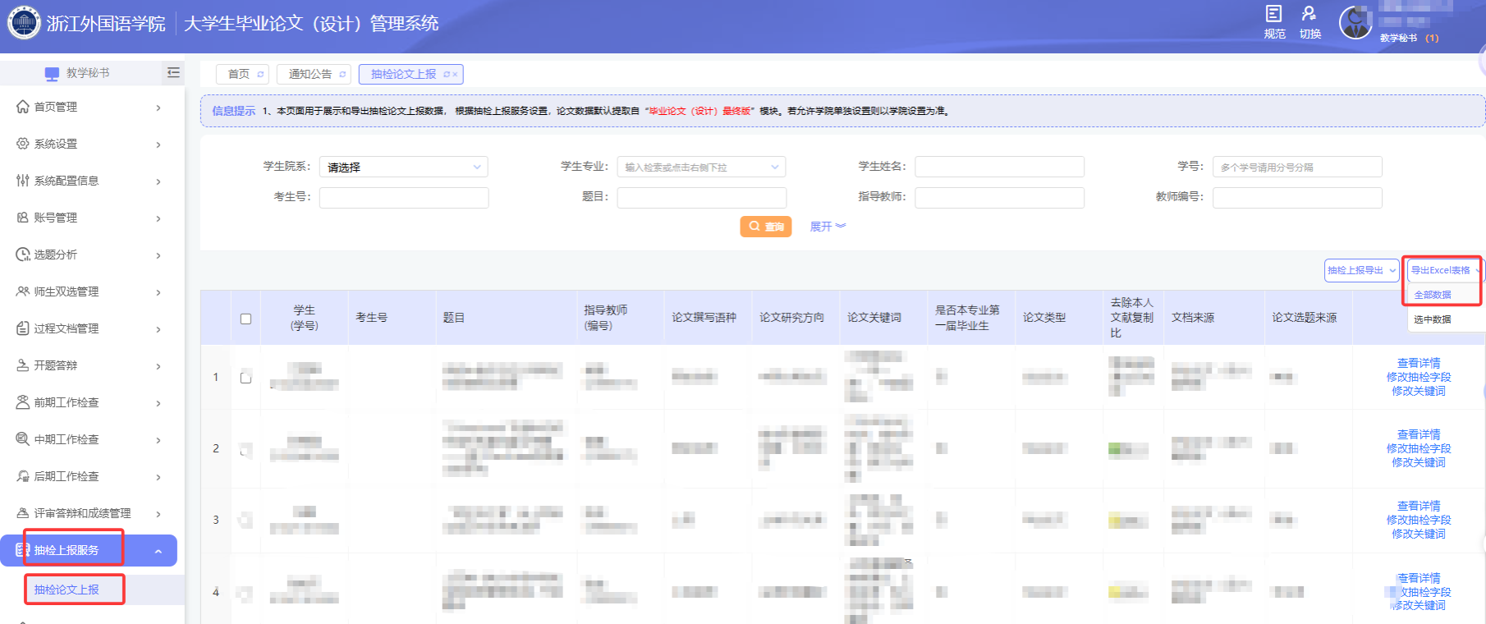Click the 指导教师 input field
1486x624 pixels.
click(999, 198)
